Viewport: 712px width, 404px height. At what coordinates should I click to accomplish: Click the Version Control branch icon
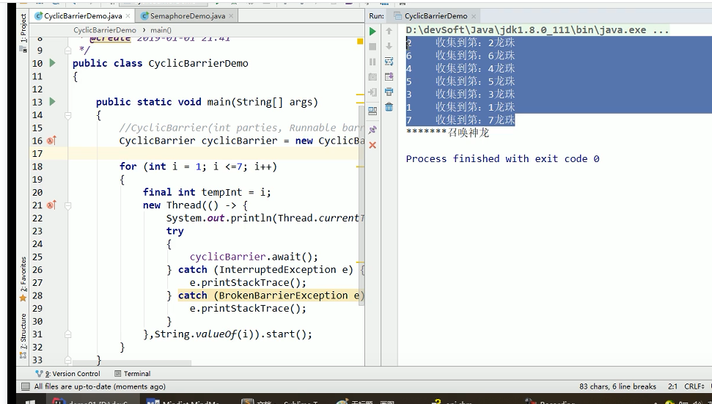coord(39,374)
